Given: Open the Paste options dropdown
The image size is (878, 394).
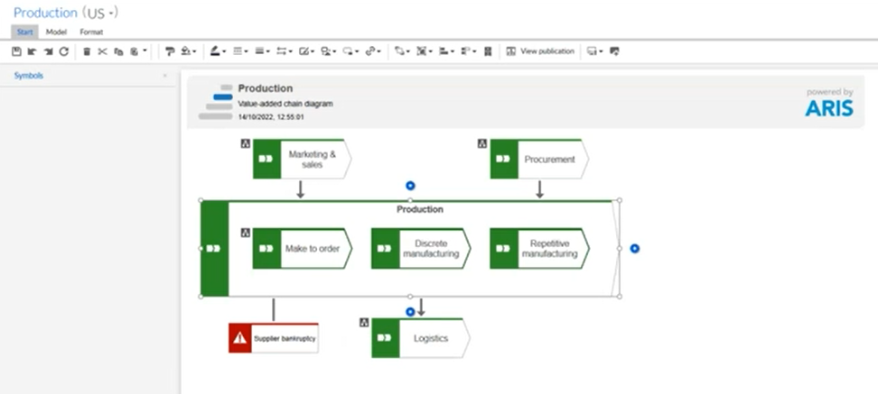Looking at the screenshot, I should 137,51.
